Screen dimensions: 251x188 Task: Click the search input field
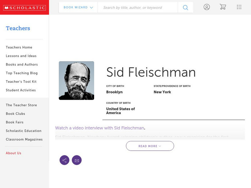pos(138,7)
